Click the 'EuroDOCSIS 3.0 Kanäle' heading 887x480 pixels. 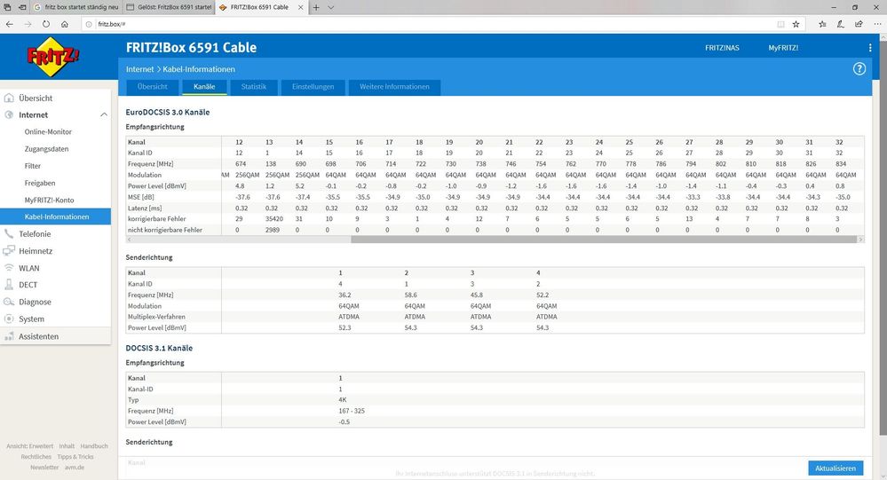click(x=168, y=112)
